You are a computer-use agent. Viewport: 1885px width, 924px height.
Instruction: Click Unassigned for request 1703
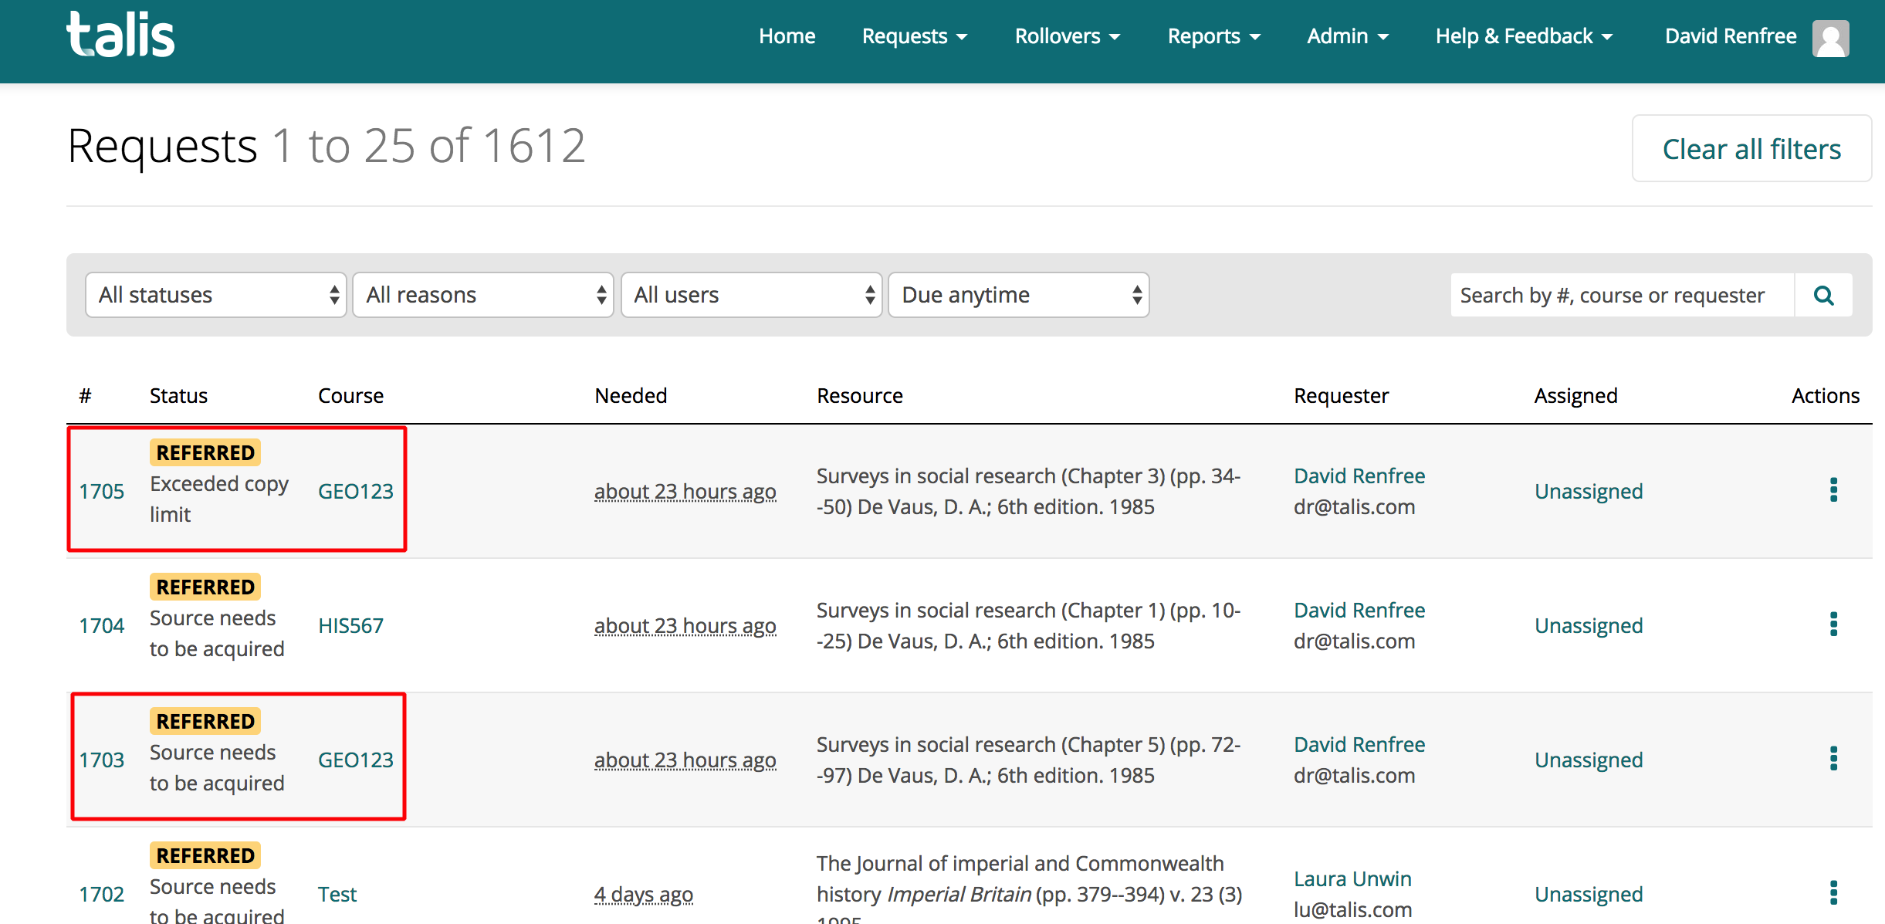click(1588, 760)
